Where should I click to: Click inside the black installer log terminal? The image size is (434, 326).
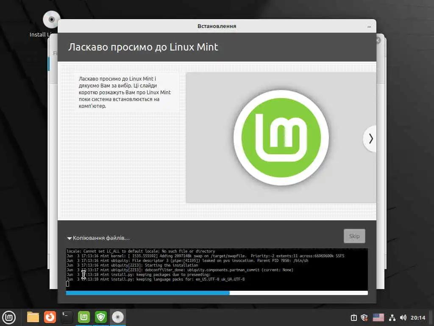217,269
